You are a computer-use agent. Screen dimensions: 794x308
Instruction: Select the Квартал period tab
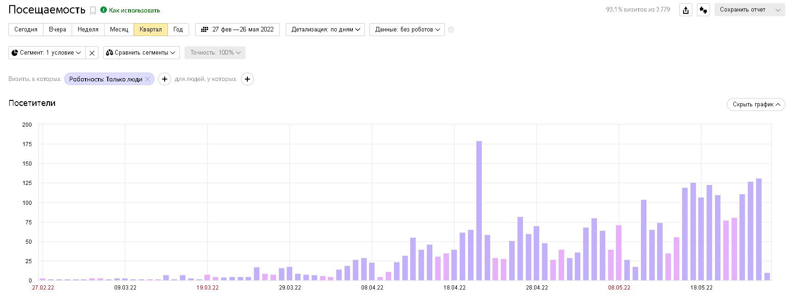pyautogui.click(x=151, y=29)
